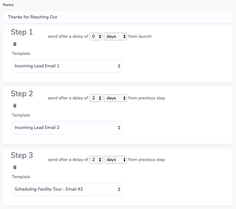Change Step 2 days unit selector
Viewport: 236px width, 209px height.
[x=115, y=98]
